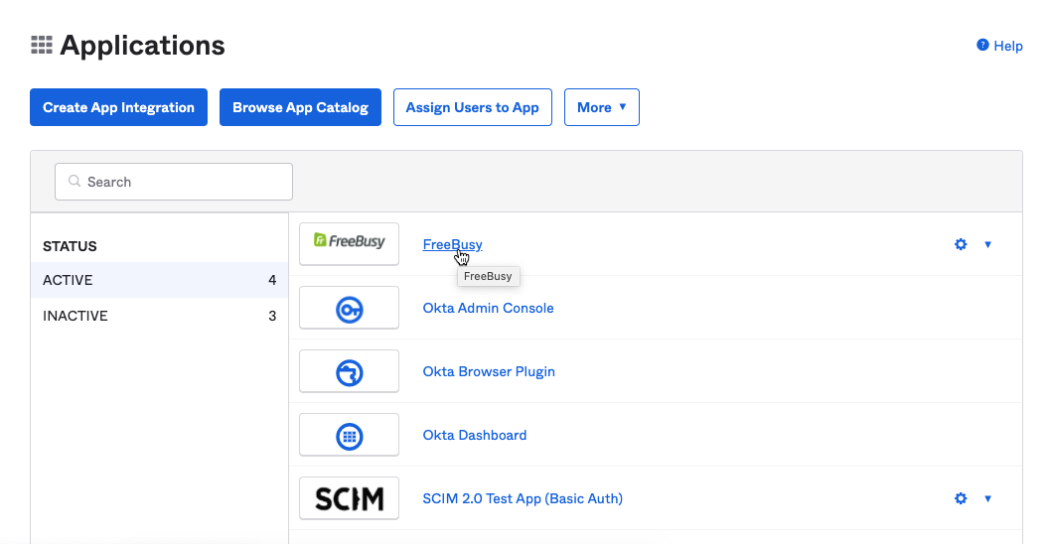Viewport: 1049px width, 544px height.
Task: Click the Okta Admin Console key icon
Action: click(x=349, y=309)
